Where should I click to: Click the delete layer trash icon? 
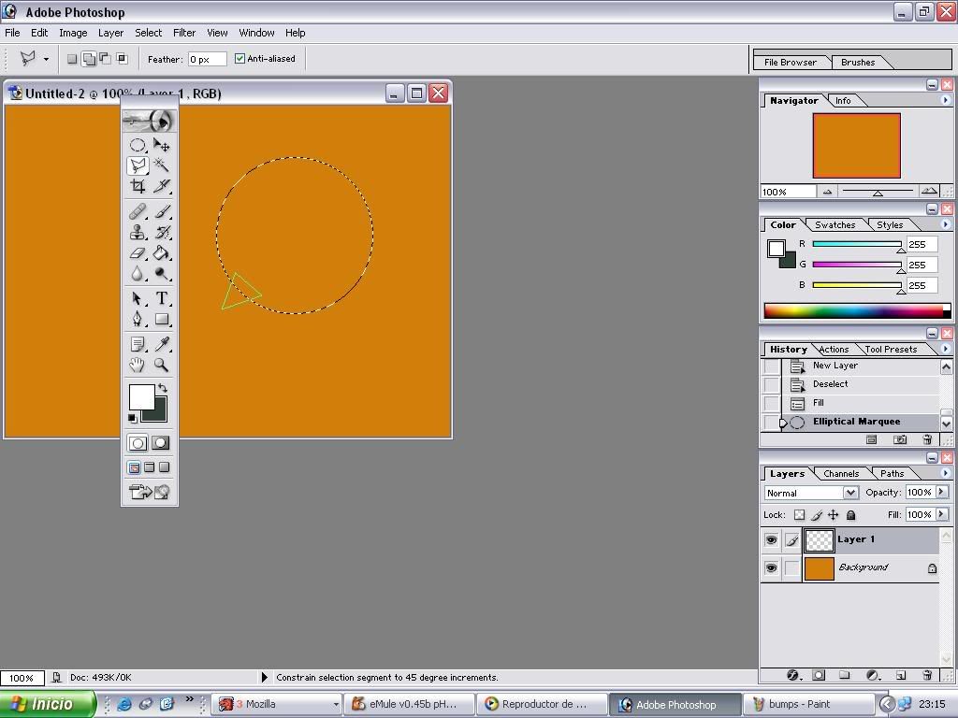click(927, 675)
